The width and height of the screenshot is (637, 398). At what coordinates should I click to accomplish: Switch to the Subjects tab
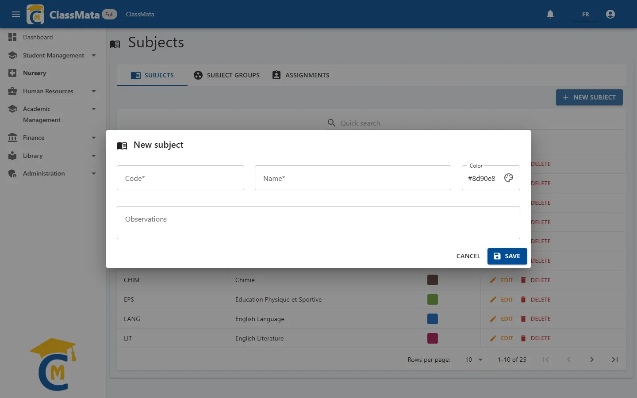pyautogui.click(x=152, y=75)
